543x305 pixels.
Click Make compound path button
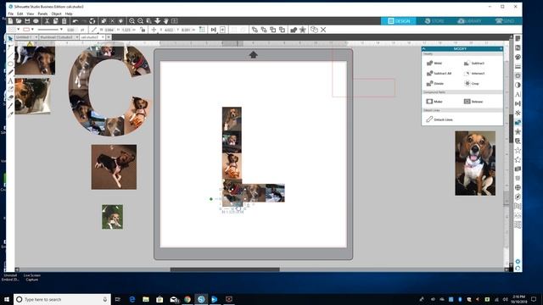point(434,102)
